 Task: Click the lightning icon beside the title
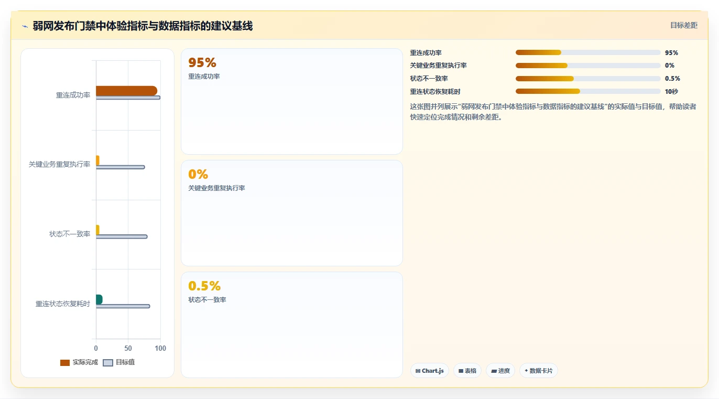point(25,26)
